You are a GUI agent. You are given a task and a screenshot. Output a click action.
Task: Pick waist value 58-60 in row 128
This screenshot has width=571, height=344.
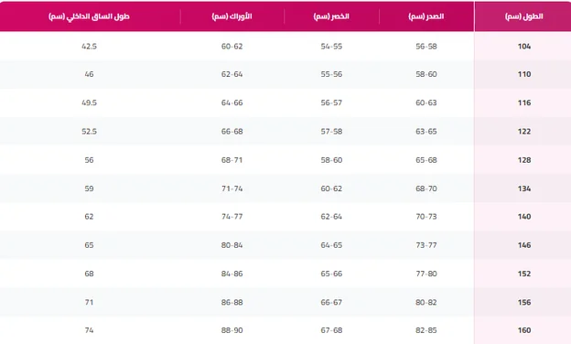tap(331, 160)
